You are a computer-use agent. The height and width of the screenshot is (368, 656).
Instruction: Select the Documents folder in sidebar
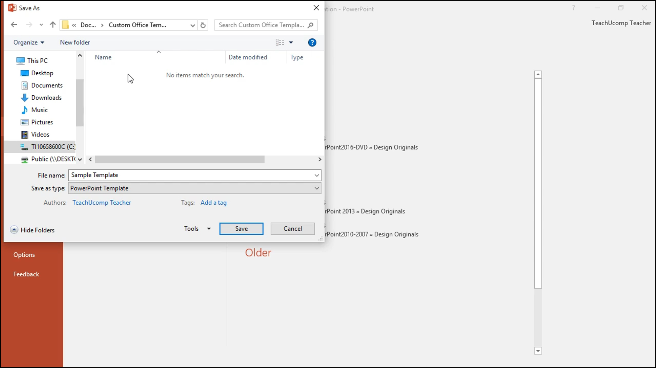47,85
